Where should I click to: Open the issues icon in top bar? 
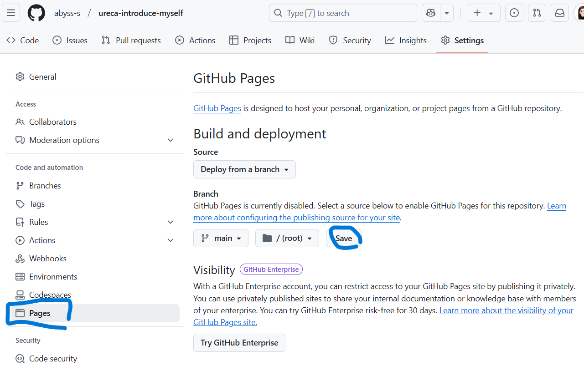coord(514,13)
